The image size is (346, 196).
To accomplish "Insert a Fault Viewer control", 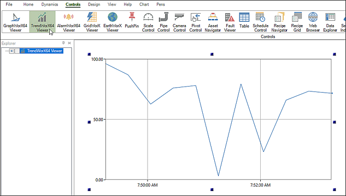I will (230, 22).
